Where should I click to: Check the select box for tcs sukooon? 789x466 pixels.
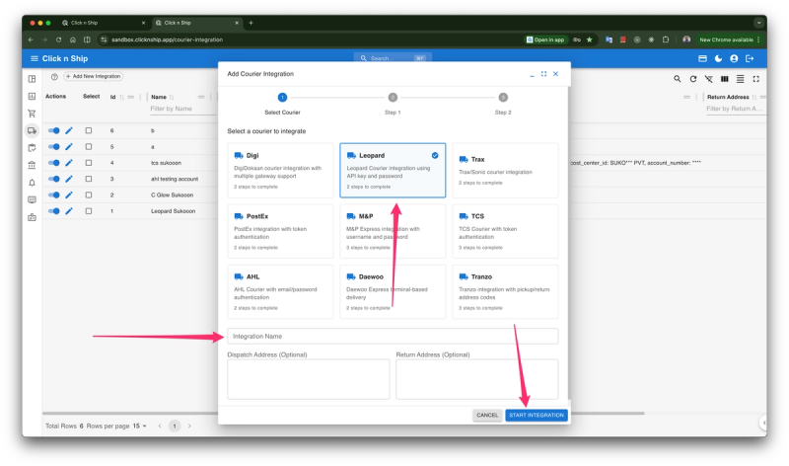(x=89, y=163)
